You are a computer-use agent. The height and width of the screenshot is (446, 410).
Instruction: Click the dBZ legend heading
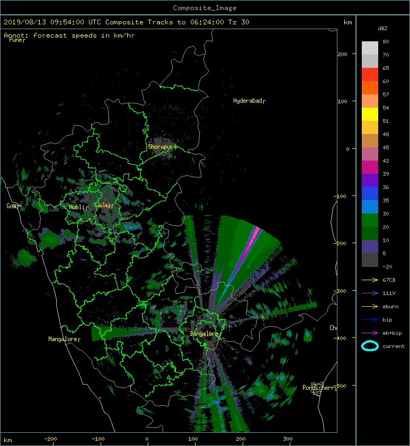coord(382,29)
